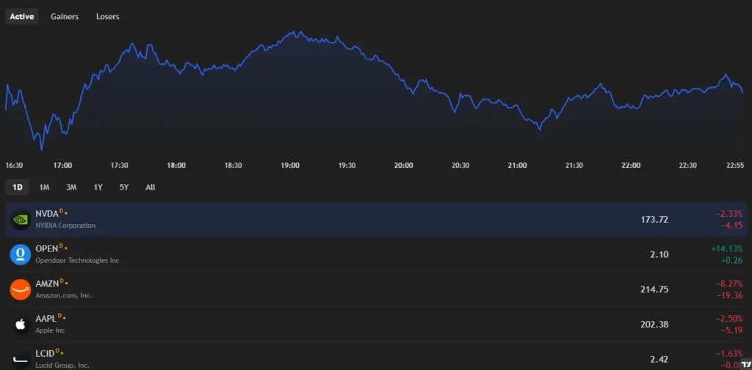Image resolution: width=752 pixels, height=370 pixels.
Task: Select the 1M time range
Action: point(44,187)
